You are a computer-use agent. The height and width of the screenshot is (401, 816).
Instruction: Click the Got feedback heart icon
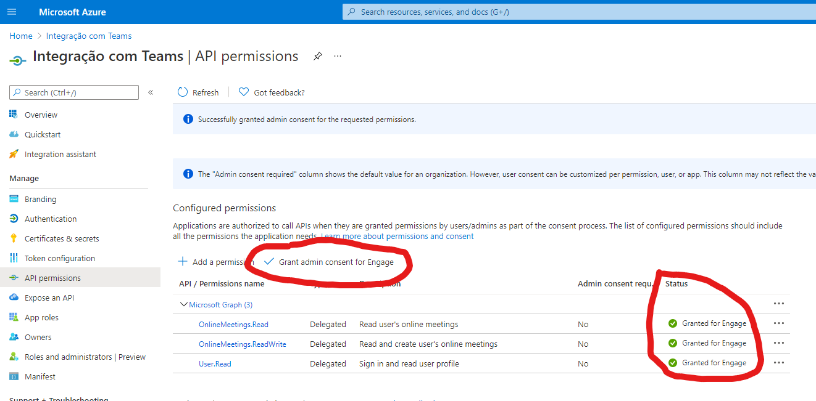[x=244, y=92]
